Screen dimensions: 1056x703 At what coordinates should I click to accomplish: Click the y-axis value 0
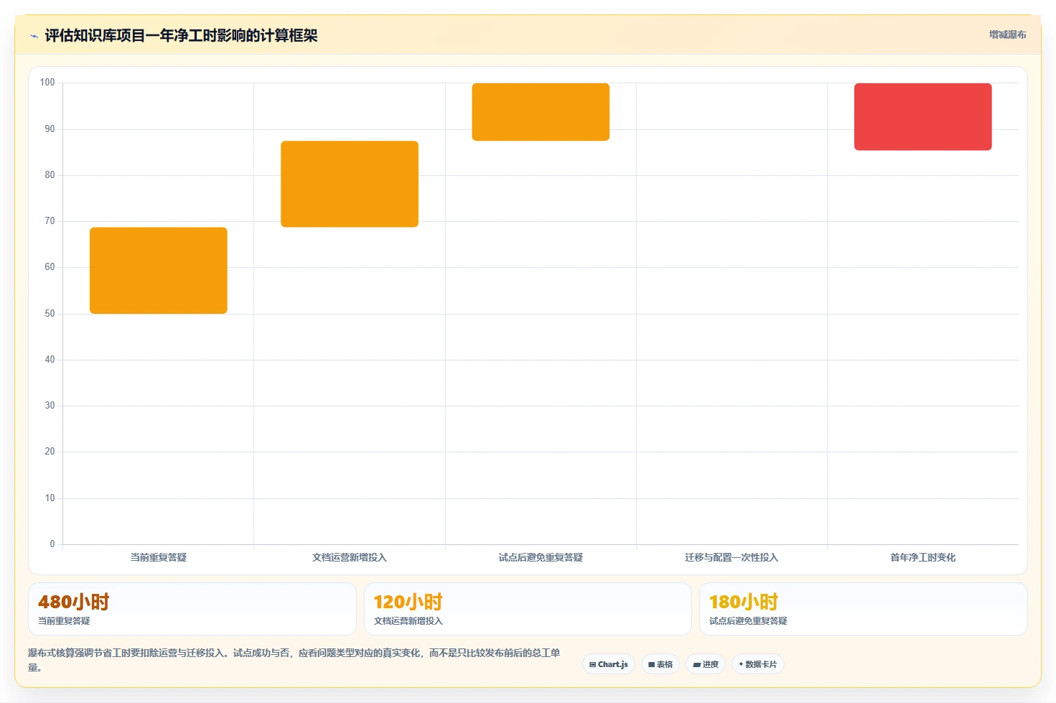click(52, 544)
